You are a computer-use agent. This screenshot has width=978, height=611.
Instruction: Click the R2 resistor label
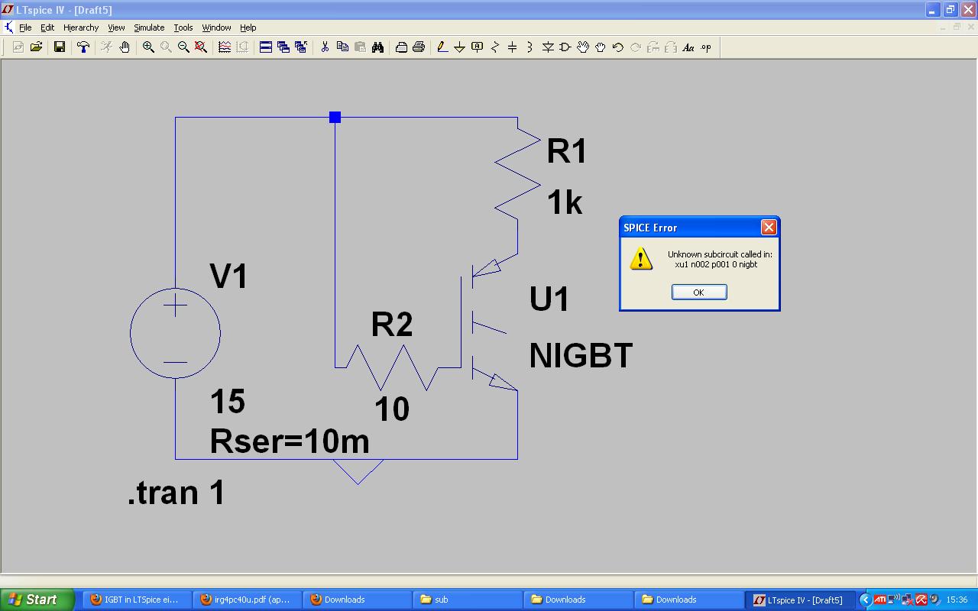point(392,325)
